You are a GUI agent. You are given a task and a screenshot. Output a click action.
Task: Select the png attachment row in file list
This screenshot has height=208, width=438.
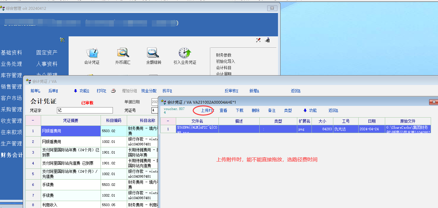[295, 129]
